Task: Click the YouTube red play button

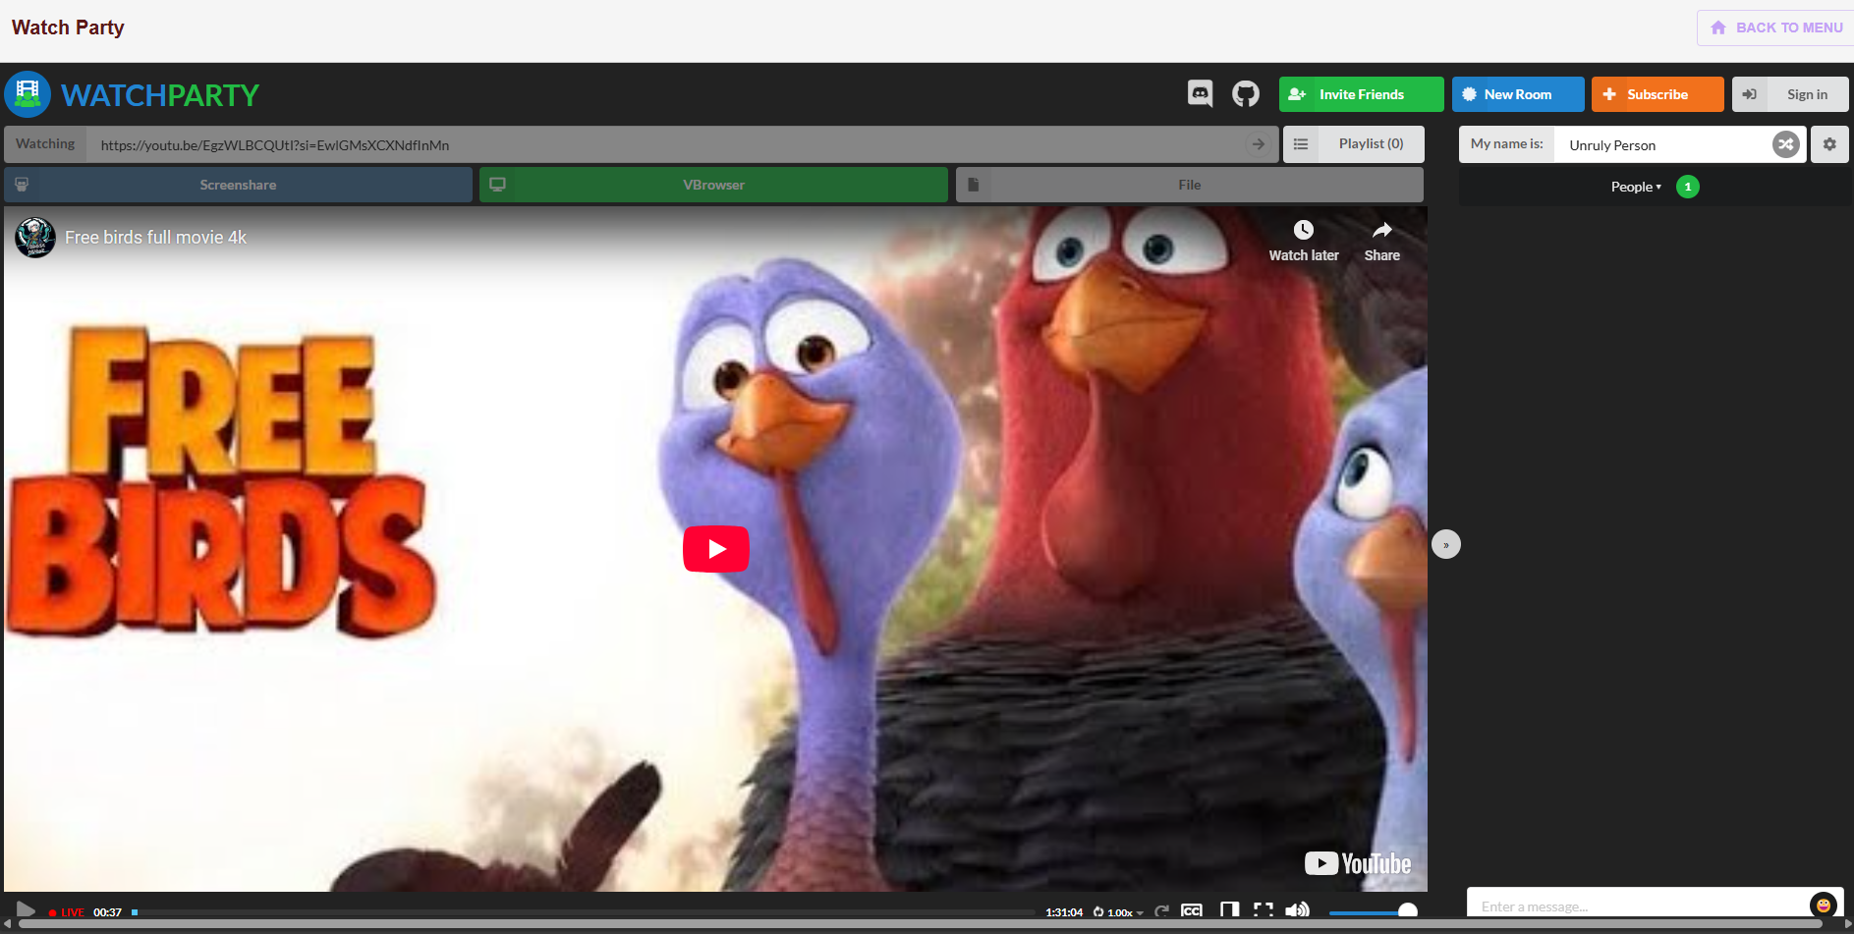Action: click(x=716, y=549)
